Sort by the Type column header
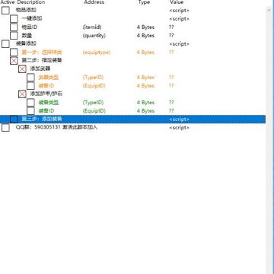This screenshot has width=274, height=274. point(144,2)
